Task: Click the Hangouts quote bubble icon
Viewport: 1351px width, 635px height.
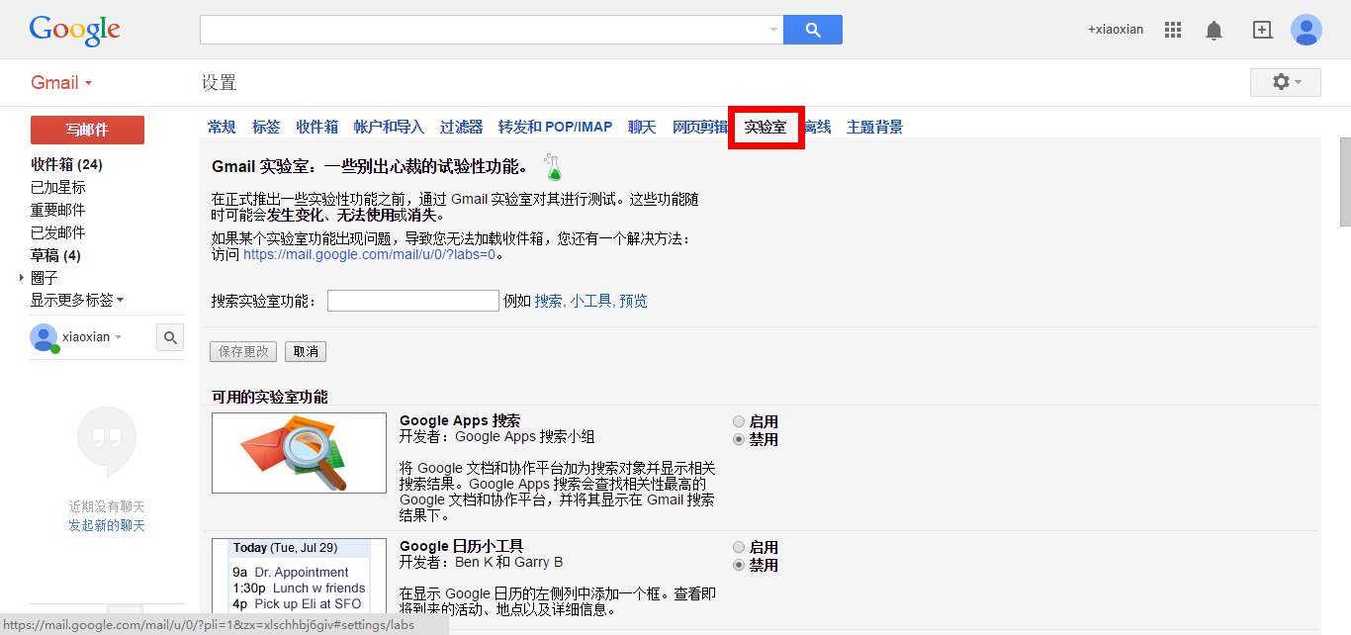Action: (107, 441)
